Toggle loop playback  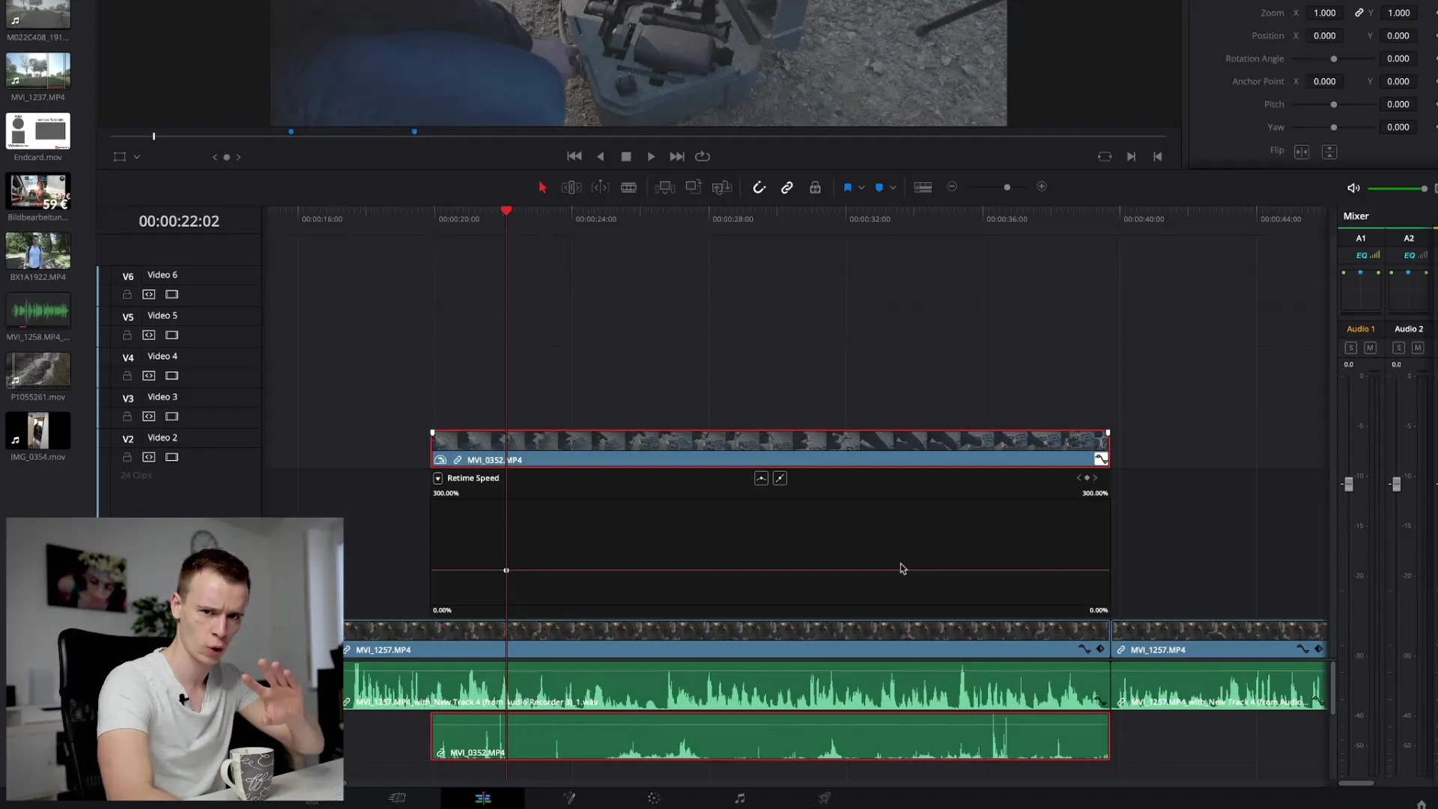(x=703, y=157)
